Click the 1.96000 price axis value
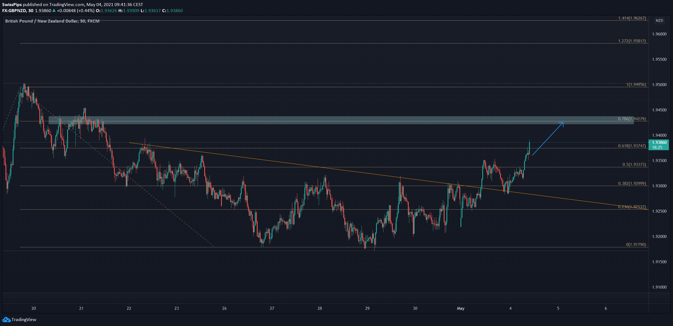 tap(659, 34)
